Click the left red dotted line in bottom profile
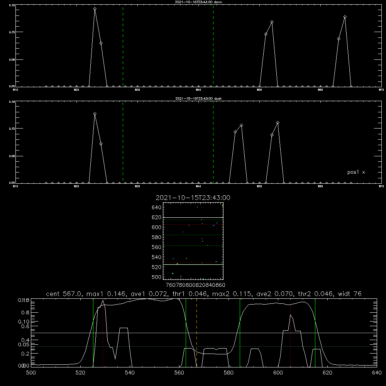 tap(103, 333)
